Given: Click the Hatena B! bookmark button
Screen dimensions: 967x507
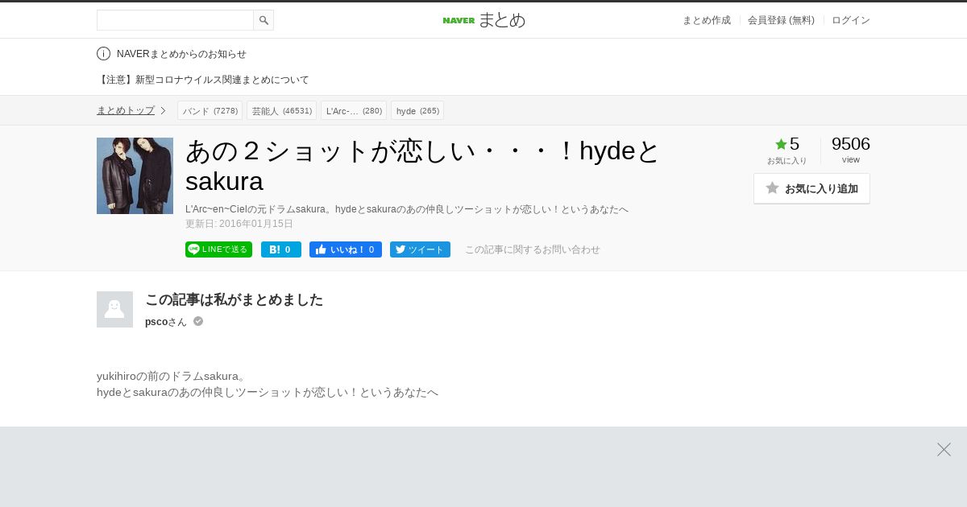Looking at the screenshot, I should pyautogui.click(x=281, y=249).
